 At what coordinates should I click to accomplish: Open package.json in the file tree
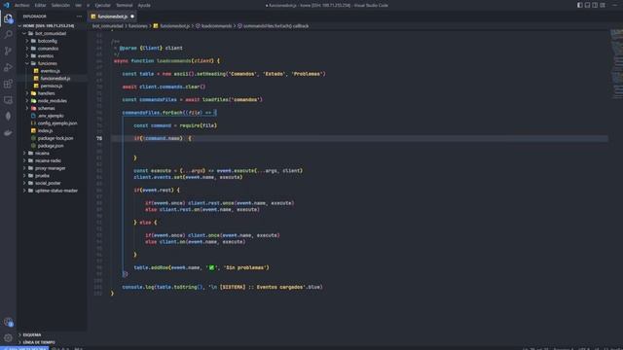coord(52,146)
